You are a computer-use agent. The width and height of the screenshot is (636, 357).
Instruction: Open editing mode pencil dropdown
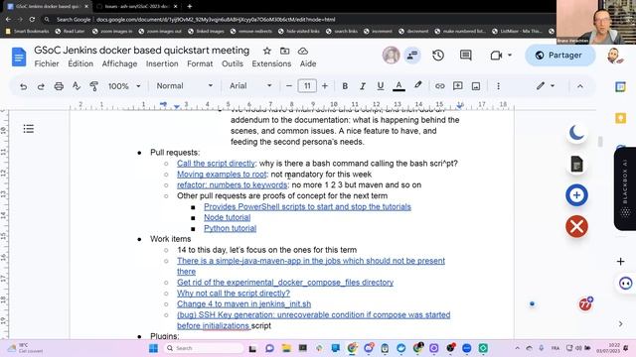pos(546,86)
